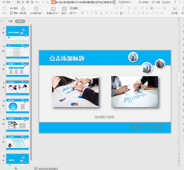This screenshot has height=170, width=184.
Task: Toggle center text alignment
Action: (134, 13)
